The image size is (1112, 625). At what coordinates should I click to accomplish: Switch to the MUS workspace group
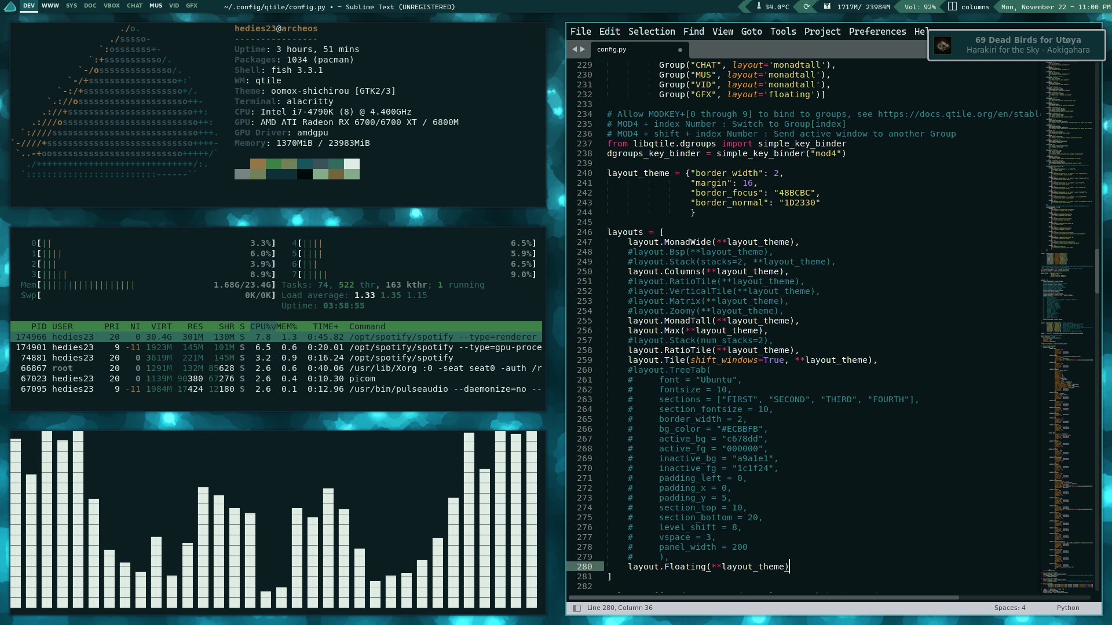[x=156, y=6]
